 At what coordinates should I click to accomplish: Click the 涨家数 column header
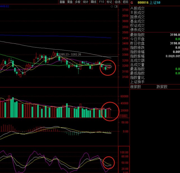coord(136,87)
